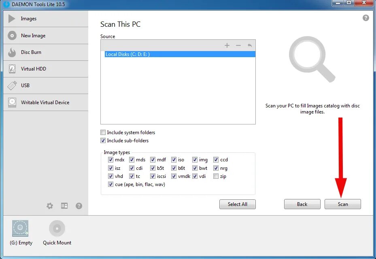Open Writable Virtual Device section
This screenshot has width=376, height=259.
[46, 102]
